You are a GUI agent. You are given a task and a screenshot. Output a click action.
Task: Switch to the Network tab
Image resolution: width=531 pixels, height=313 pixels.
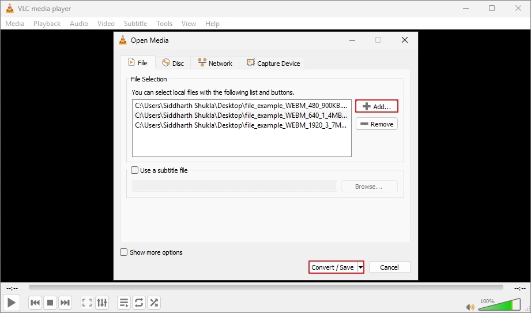[x=214, y=63]
